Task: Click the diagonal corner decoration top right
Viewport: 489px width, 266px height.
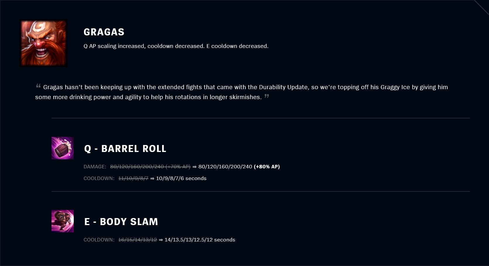Action: click(x=481, y=7)
